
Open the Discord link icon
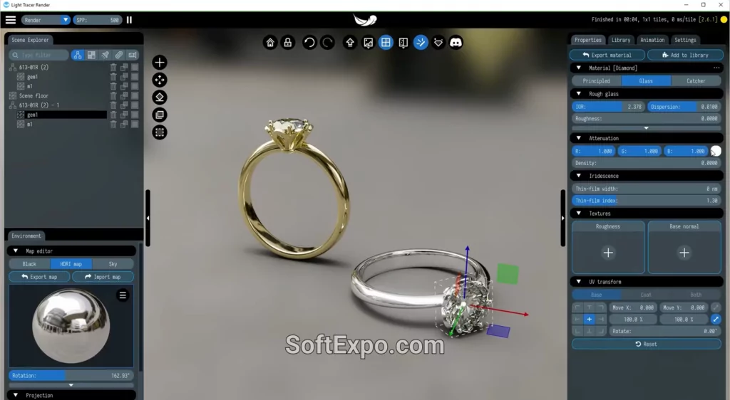[x=456, y=43]
